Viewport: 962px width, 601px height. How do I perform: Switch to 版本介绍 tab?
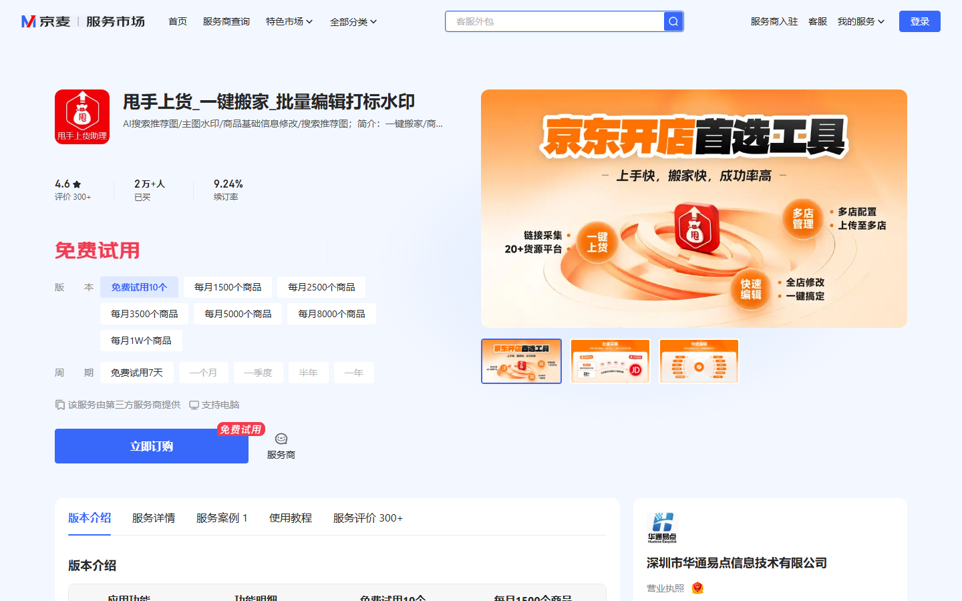coord(90,518)
